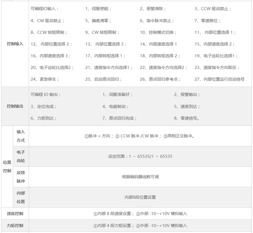Click the 内部8段位置设置 text
This screenshot has height=233, width=253.
(x=140, y=197)
